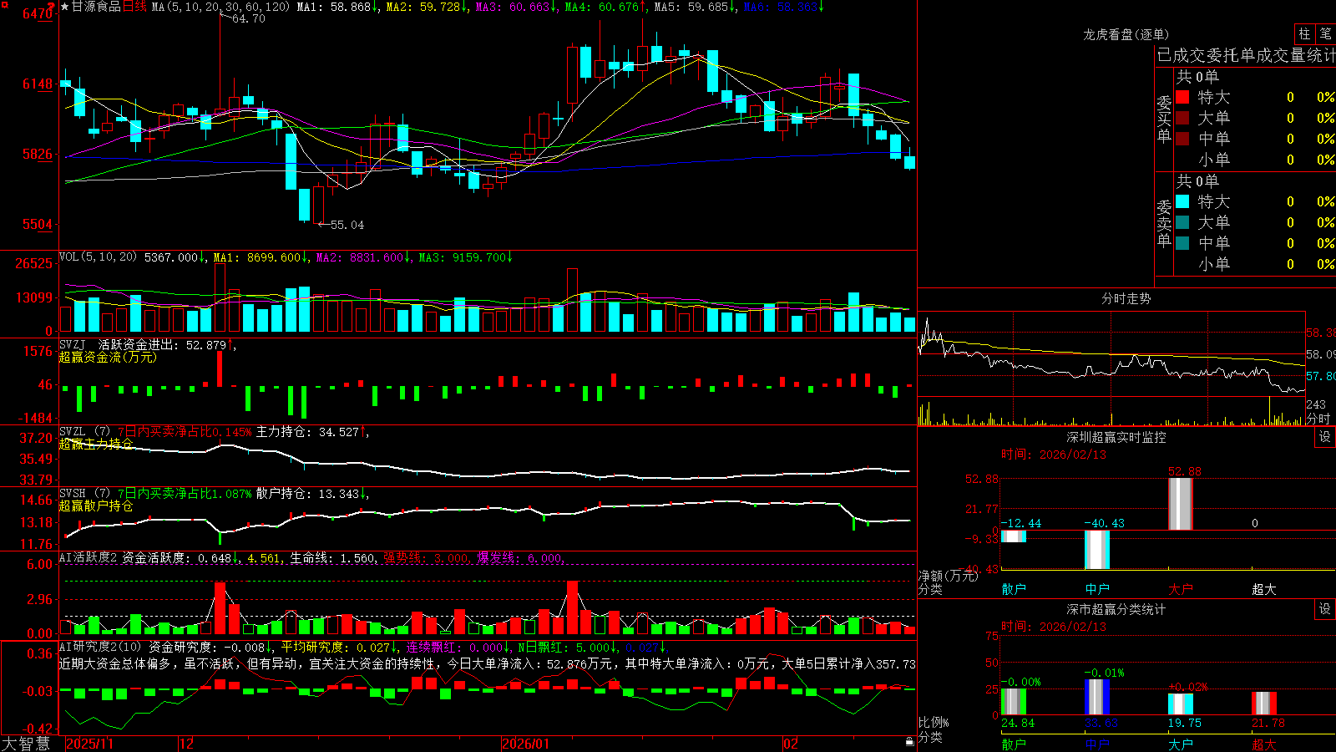Click the lock icon at the time axis end
This screenshot has height=752, width=1336.
pyautogui.click(x=910, y=742)
